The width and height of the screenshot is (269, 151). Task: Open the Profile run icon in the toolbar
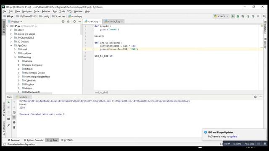[248, 16]
